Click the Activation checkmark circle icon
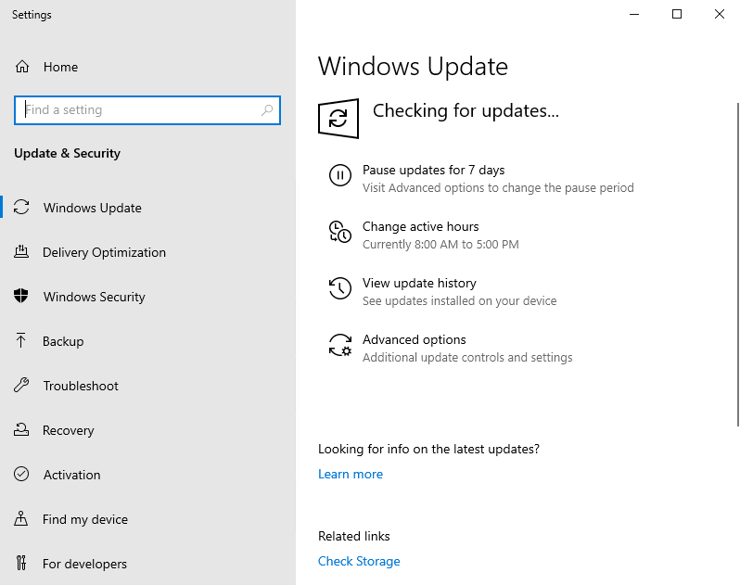 pyautogui.click(x=21, y=474)
